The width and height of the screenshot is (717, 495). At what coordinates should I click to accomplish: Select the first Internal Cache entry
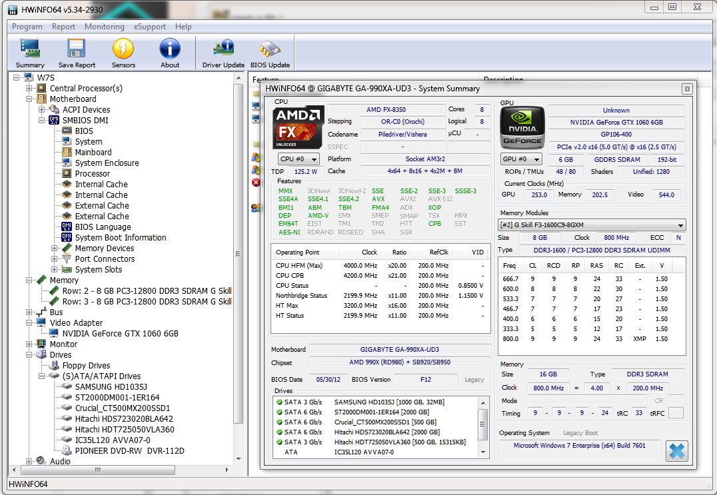pyautogui.click(x=101, y=184)
